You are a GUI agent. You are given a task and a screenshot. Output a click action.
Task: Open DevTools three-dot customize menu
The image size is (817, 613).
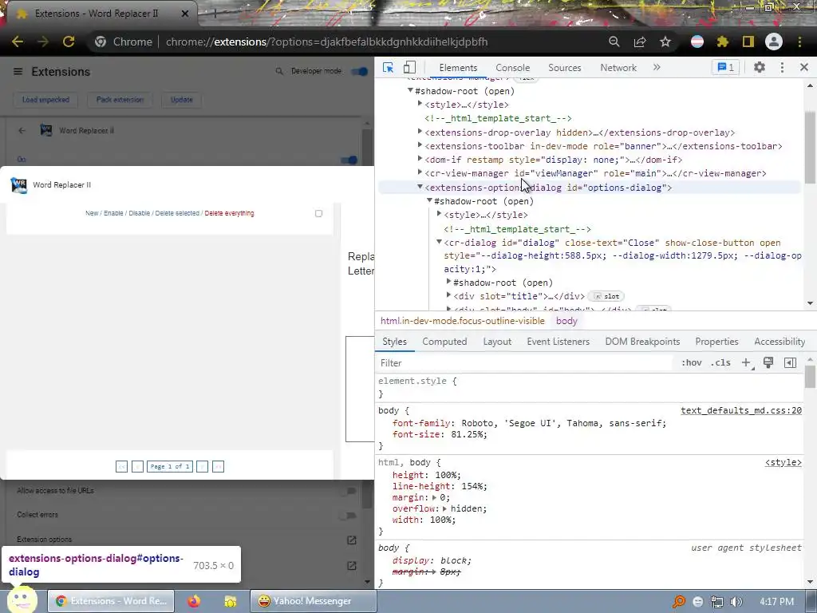pyautogui.click(x=782, y=67)
